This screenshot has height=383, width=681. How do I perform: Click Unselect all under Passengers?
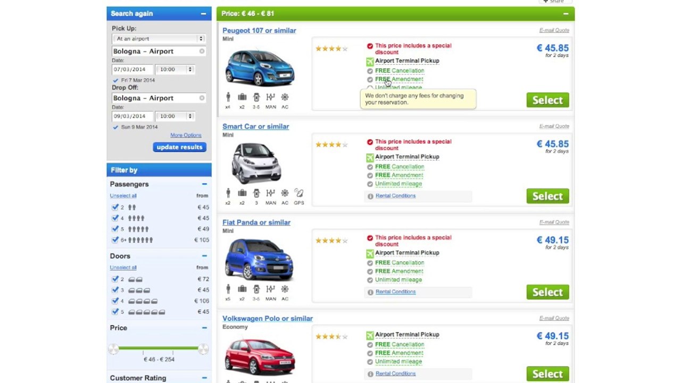(x=123, y=196)
